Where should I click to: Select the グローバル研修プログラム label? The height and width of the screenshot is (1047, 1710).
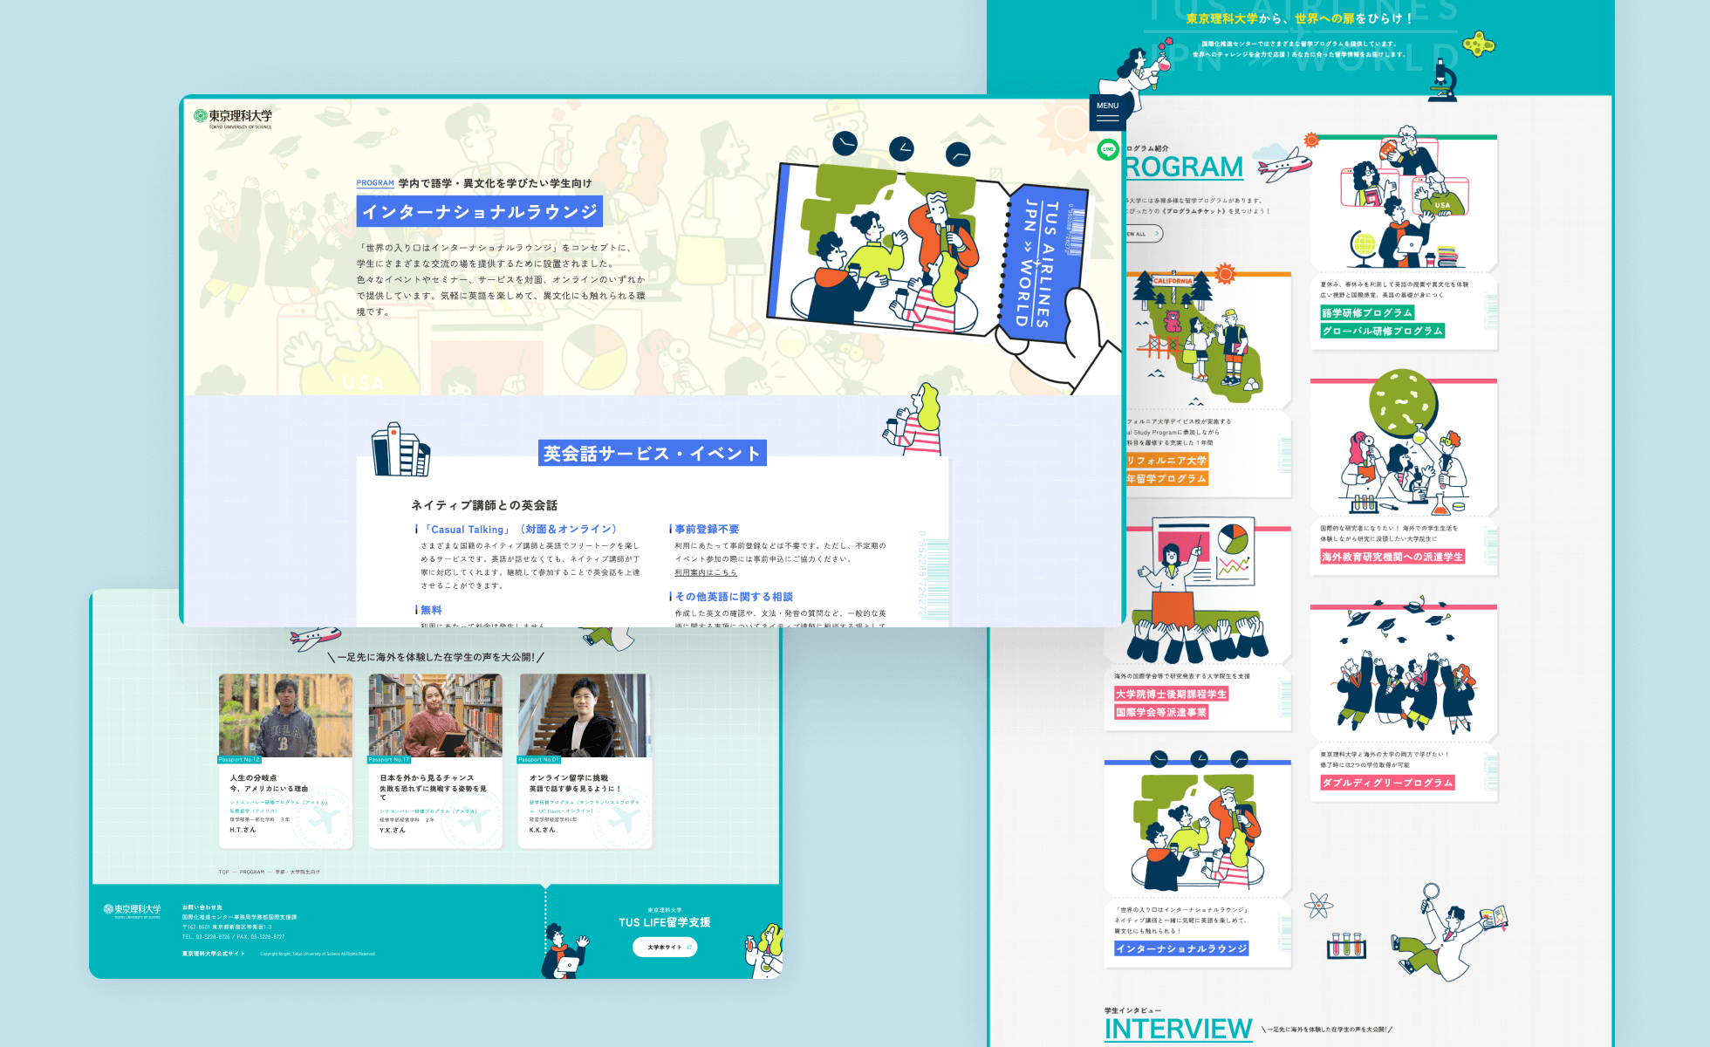click(1382, 331)
